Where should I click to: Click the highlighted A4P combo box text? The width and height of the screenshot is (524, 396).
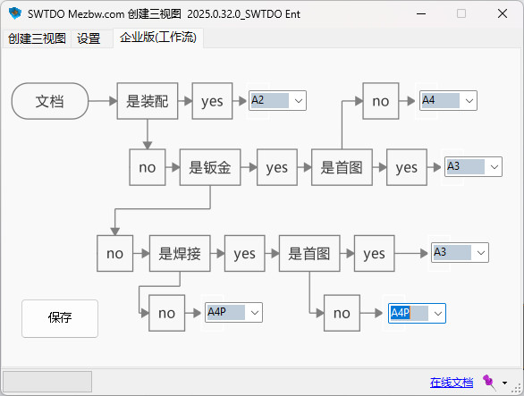401,313
